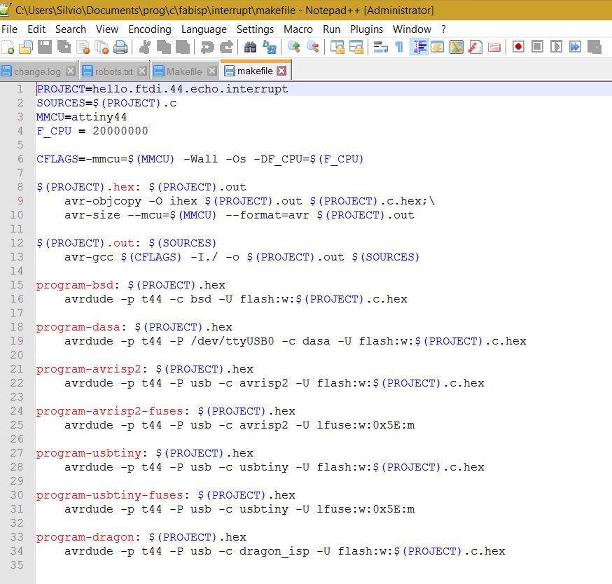Screen dimensions: 612x584
Task: Click line number 20 in the margin
Action: point(17,355)
